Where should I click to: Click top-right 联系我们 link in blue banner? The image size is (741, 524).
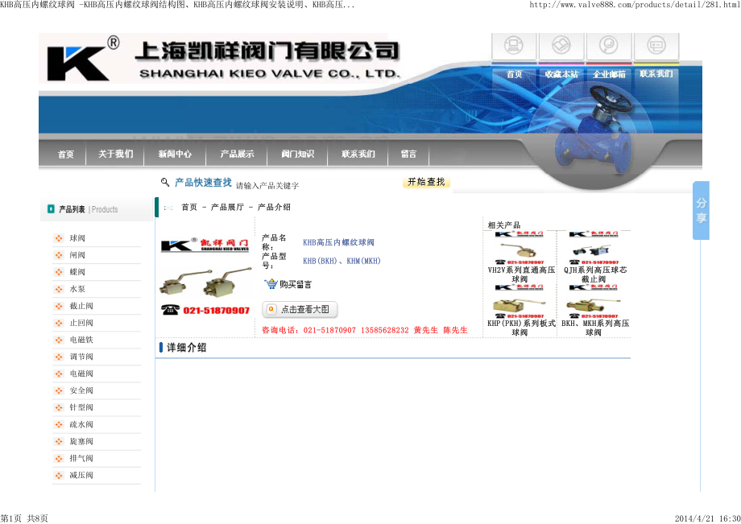point(656,73)
